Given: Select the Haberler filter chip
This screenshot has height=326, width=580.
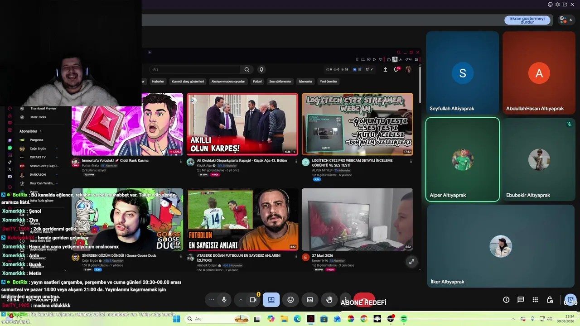Looking at the screenshot, I should 158,81.
